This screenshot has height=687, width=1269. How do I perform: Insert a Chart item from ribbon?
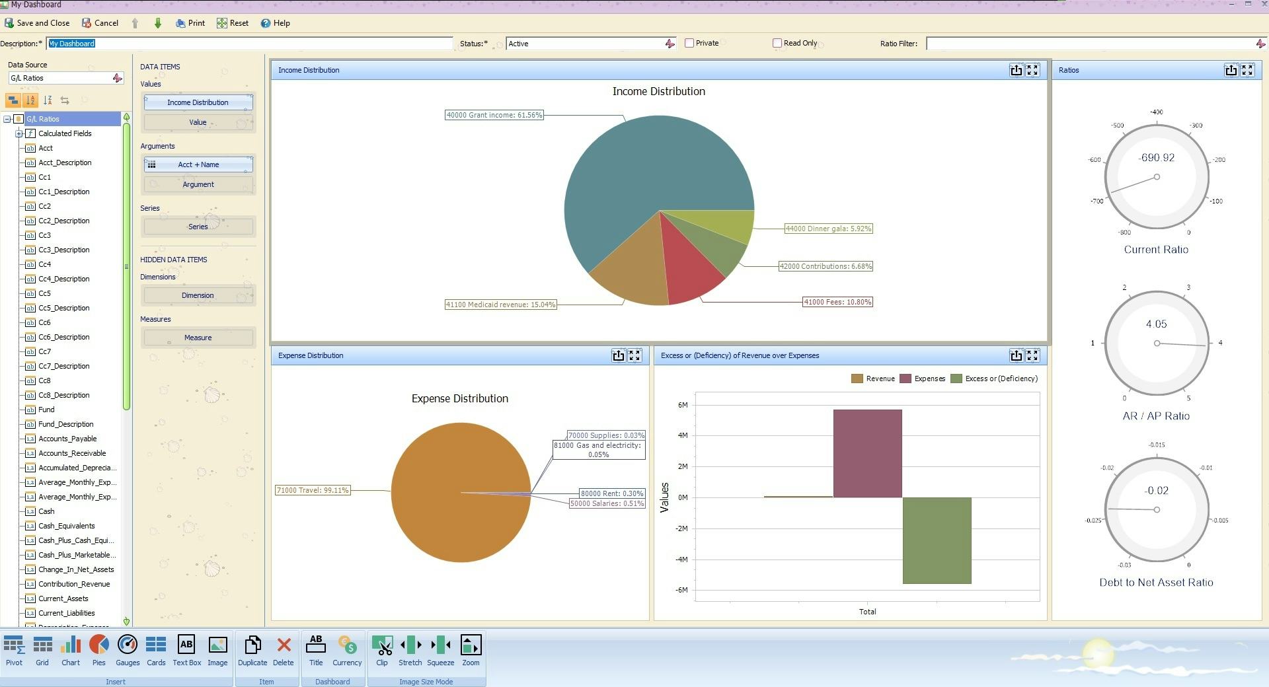click(71, 651)
